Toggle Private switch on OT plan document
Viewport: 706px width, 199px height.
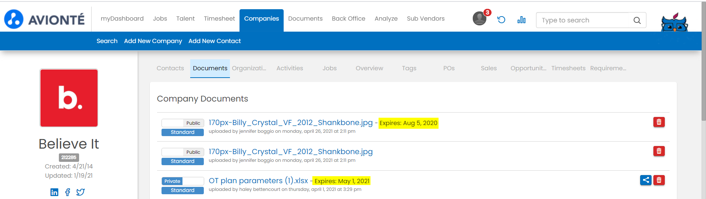point(182,181)
